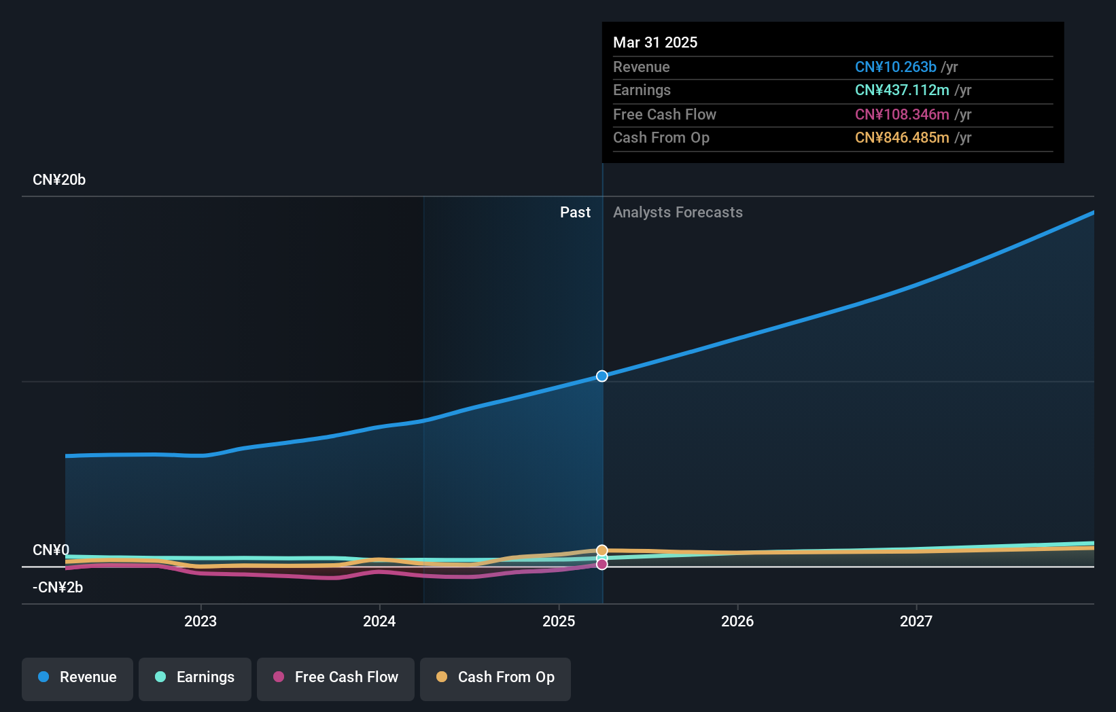Click the pink Free Cash Flow legend dot
The image size is (1116, 712).
pos(279,677)
